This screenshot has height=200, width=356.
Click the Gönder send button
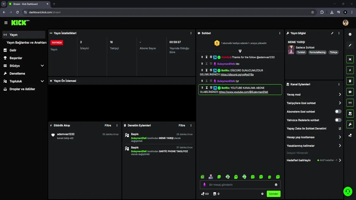click(x=273, y=194)
